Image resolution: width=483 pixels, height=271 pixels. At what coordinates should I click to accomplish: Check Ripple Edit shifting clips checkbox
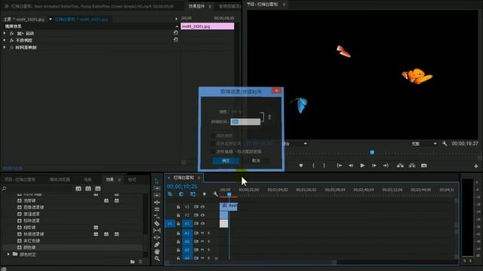213,151
